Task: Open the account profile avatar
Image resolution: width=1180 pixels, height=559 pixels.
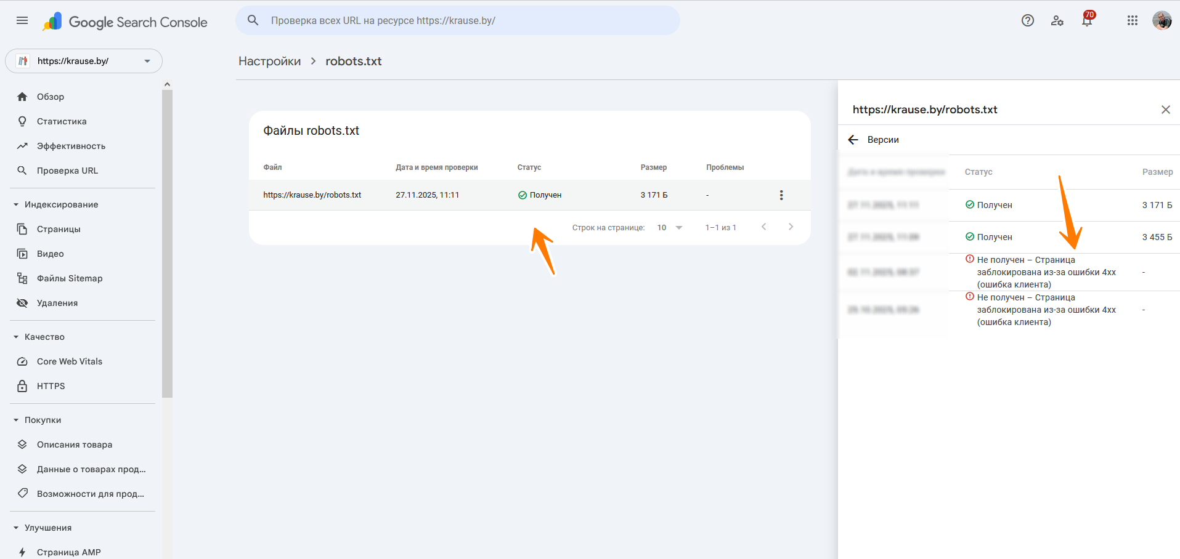Action: coord(1162,21)
